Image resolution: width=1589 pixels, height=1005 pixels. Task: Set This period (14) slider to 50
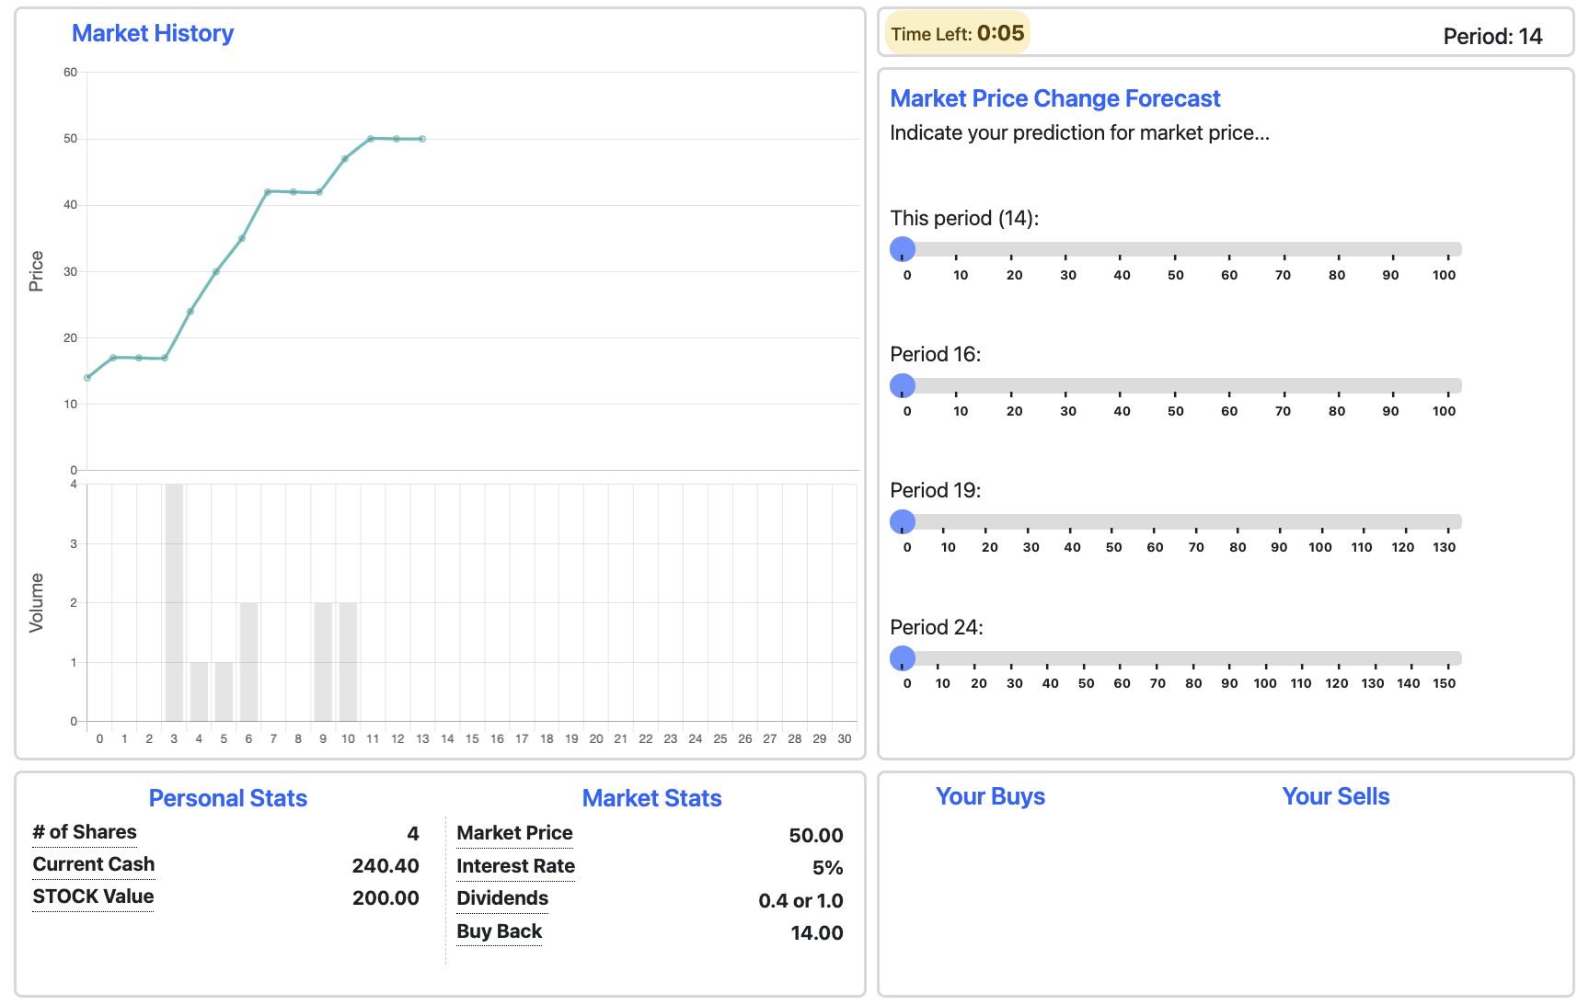point(1175,249)
